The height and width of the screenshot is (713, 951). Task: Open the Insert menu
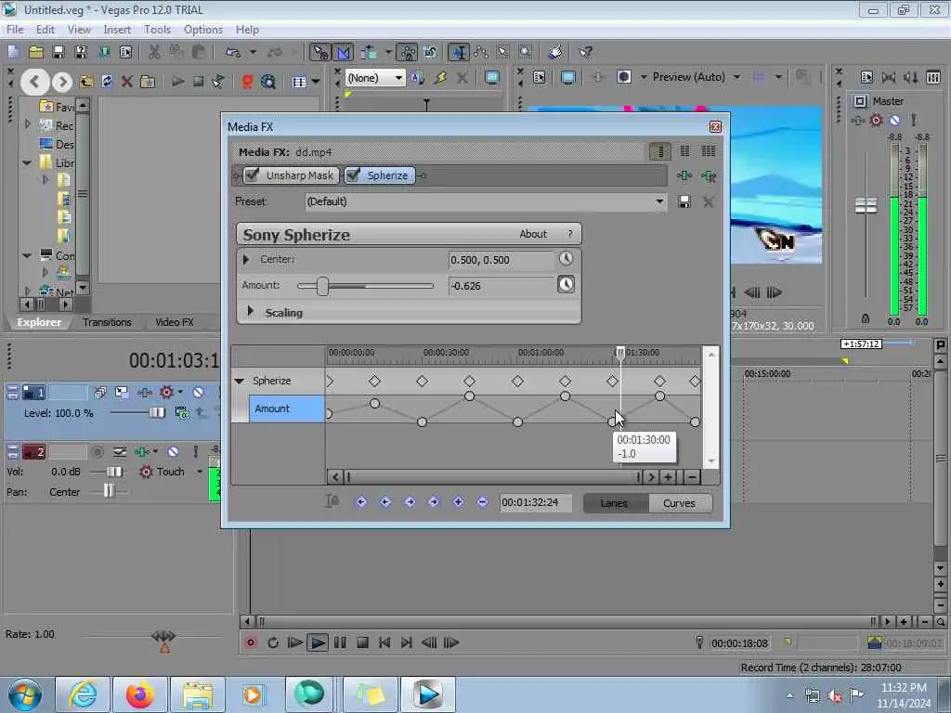pos(117,30)
